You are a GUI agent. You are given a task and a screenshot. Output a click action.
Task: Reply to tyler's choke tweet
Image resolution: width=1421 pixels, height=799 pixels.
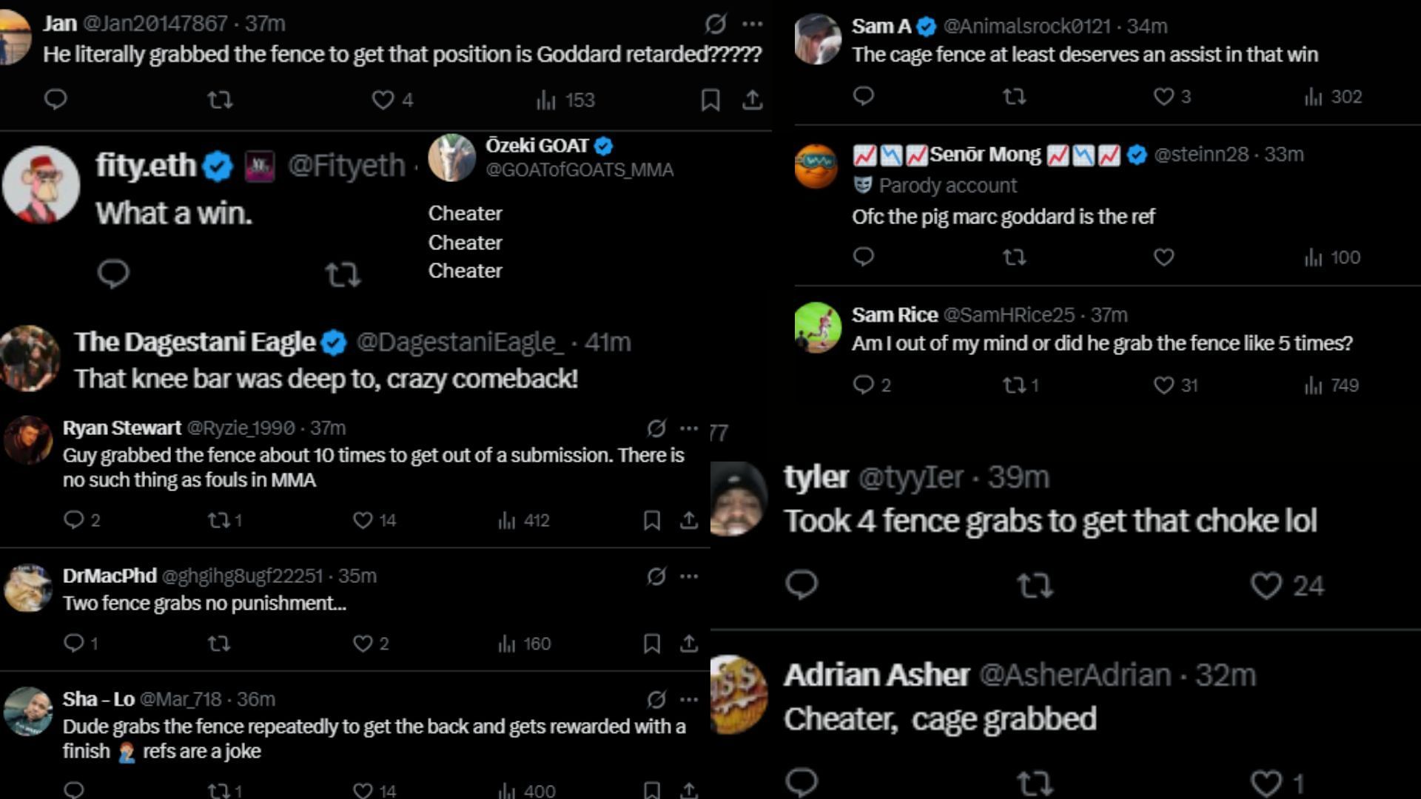pos(802,584)
